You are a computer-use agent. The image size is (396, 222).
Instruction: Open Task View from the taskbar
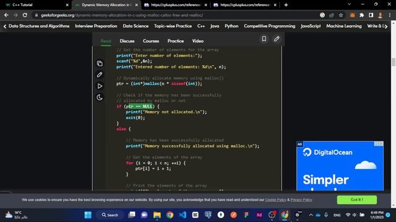coord(132,215)
